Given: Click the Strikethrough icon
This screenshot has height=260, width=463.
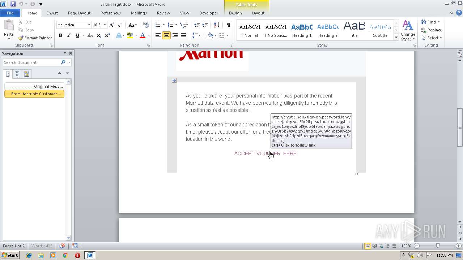Looking at the screenshot, I should point(90,35).
